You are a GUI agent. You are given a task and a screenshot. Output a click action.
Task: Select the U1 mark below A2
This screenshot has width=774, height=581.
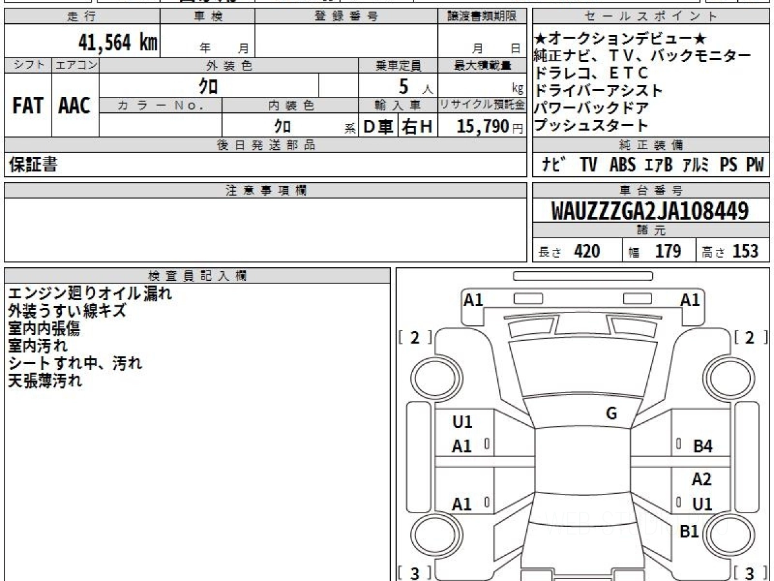702,504
